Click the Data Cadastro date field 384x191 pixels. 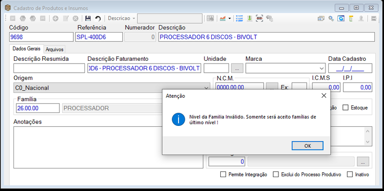click(350, 68)
